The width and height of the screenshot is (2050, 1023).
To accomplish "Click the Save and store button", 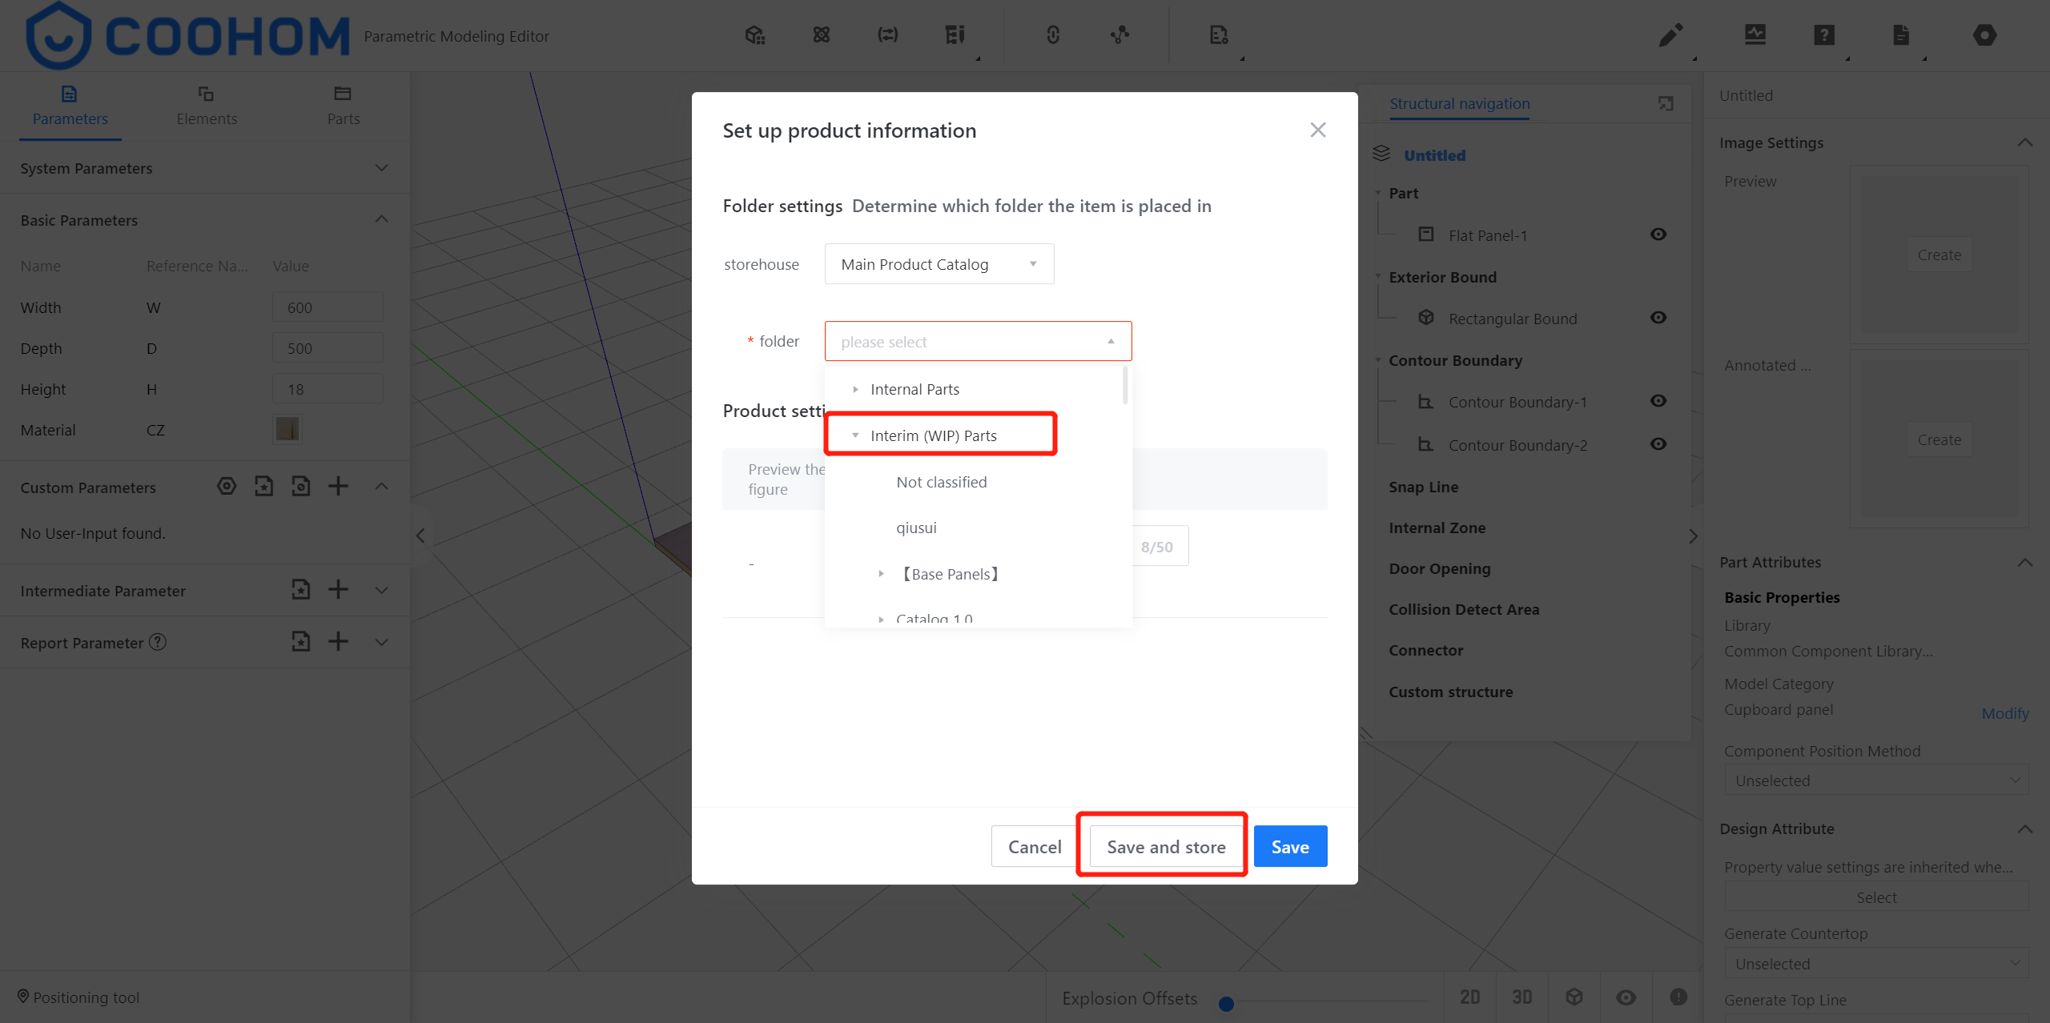I will tap(1165, 847).
